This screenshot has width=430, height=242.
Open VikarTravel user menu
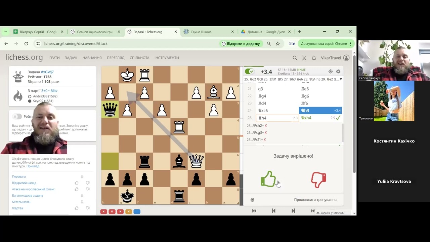[335, 58]
